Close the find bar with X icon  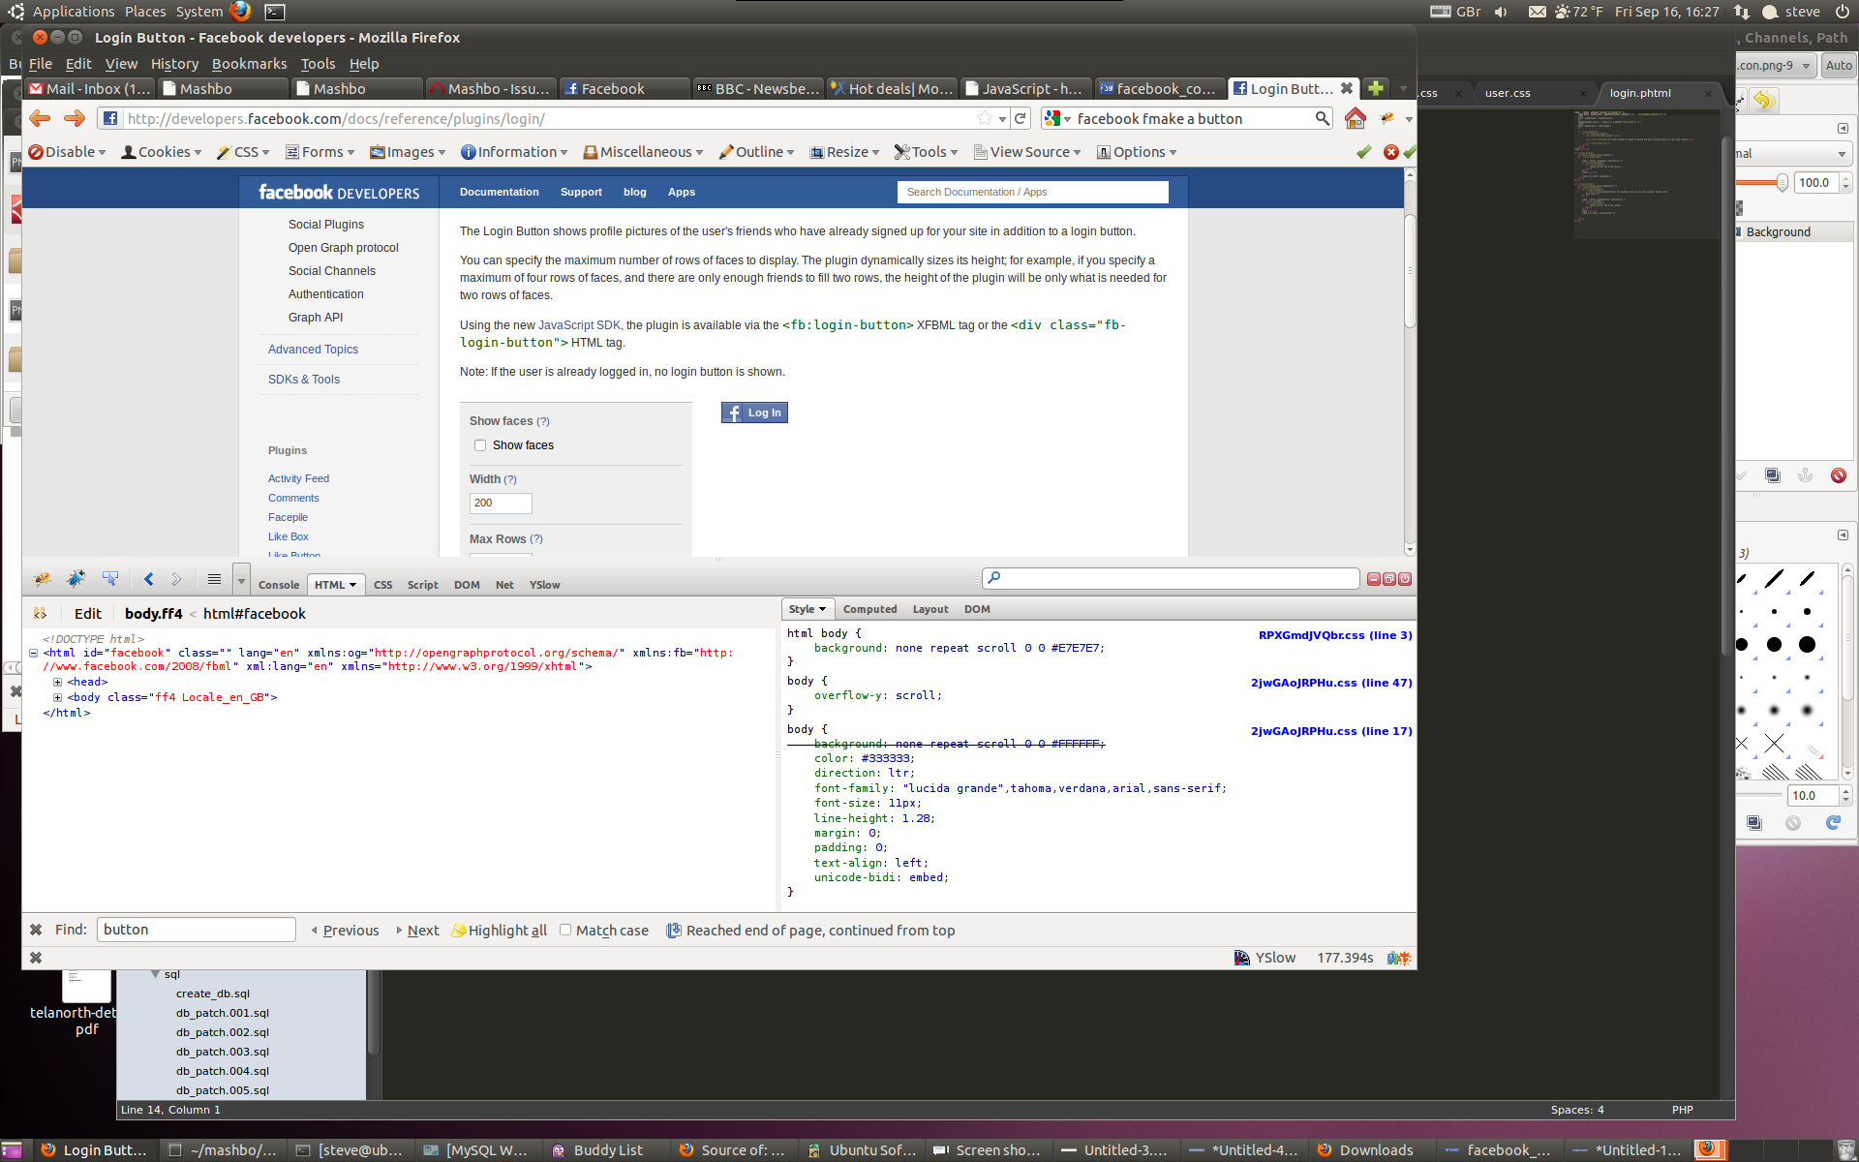36,930
